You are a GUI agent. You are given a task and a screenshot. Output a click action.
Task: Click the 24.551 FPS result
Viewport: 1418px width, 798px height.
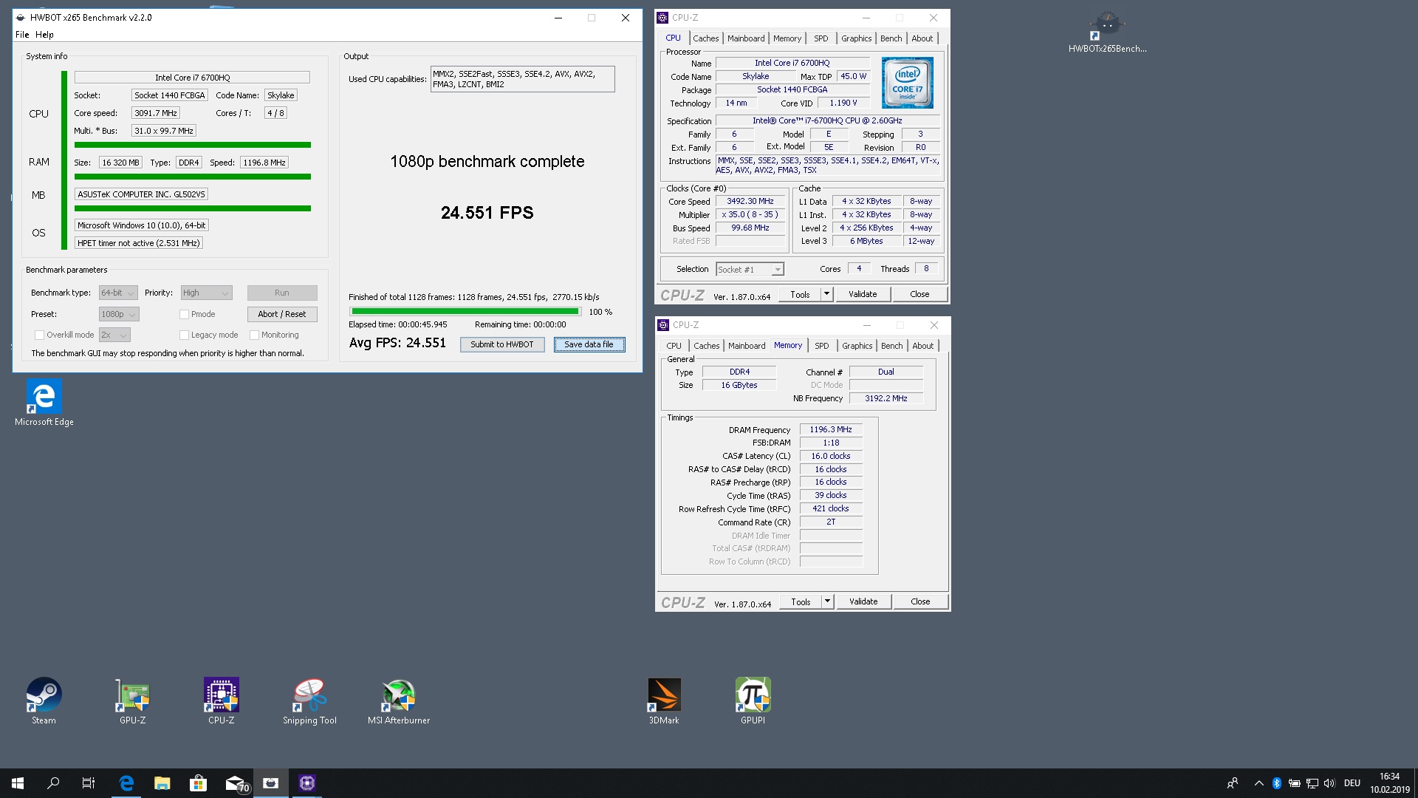coord(487,213)
